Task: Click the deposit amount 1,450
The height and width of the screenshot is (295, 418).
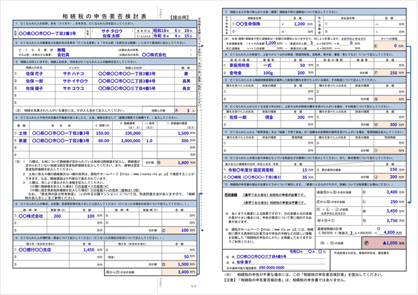Action: pos(89,250)
